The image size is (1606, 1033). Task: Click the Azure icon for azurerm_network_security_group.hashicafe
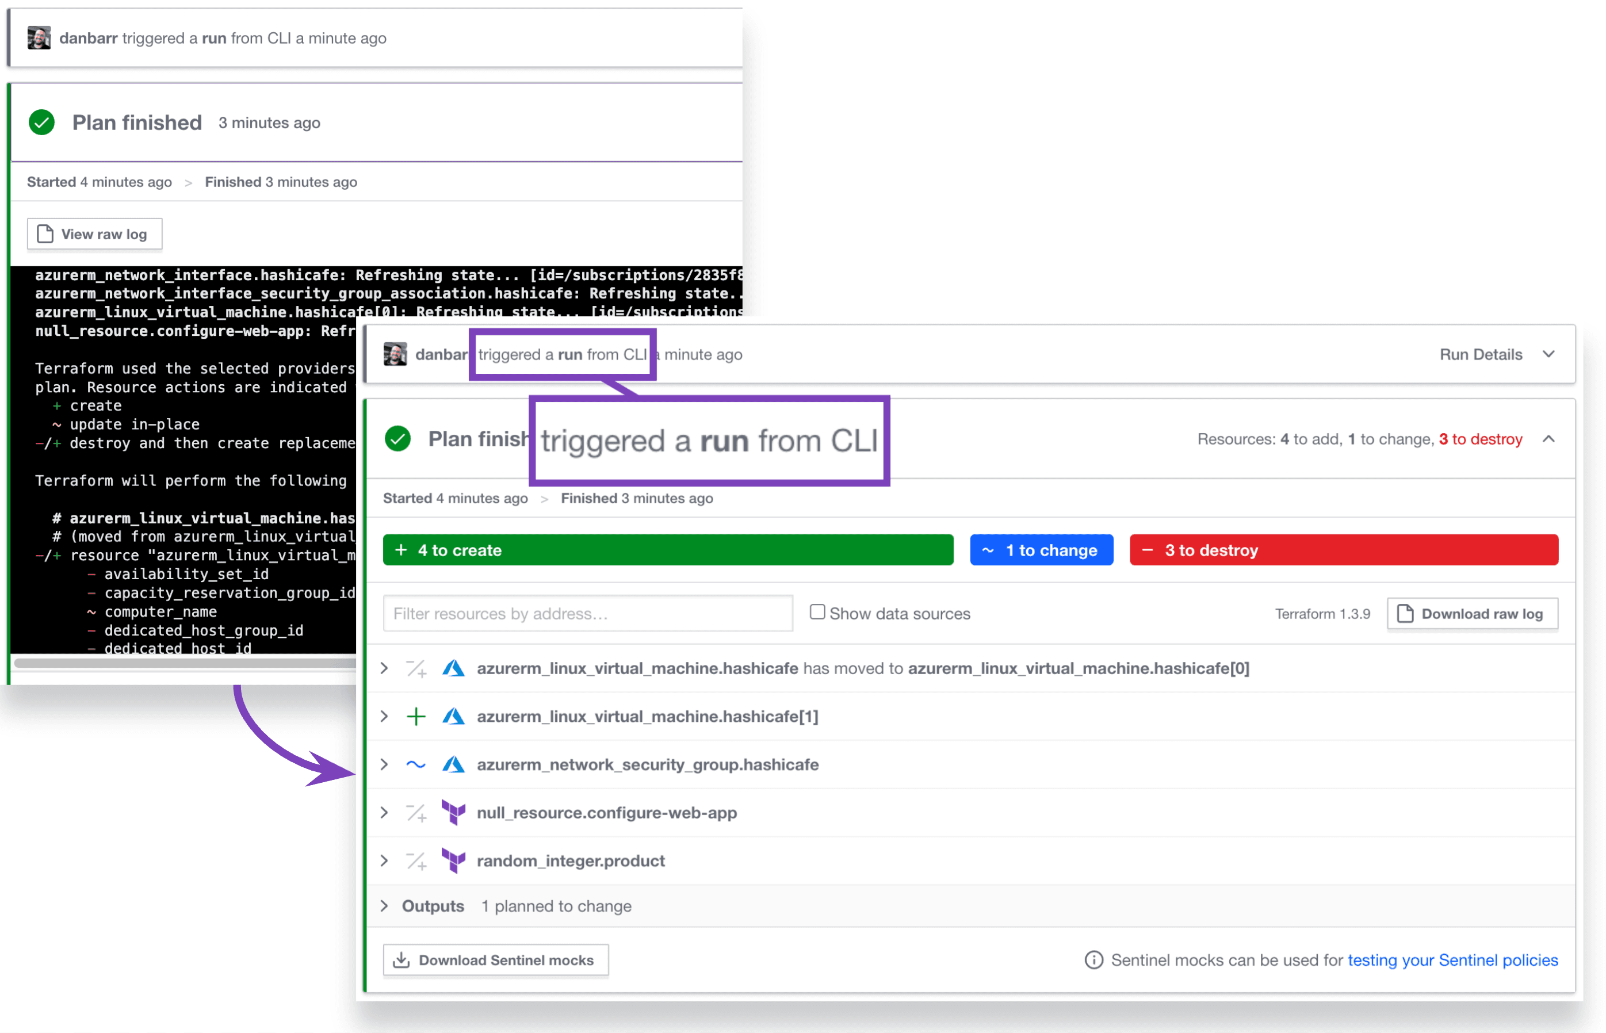click(454, 764)
